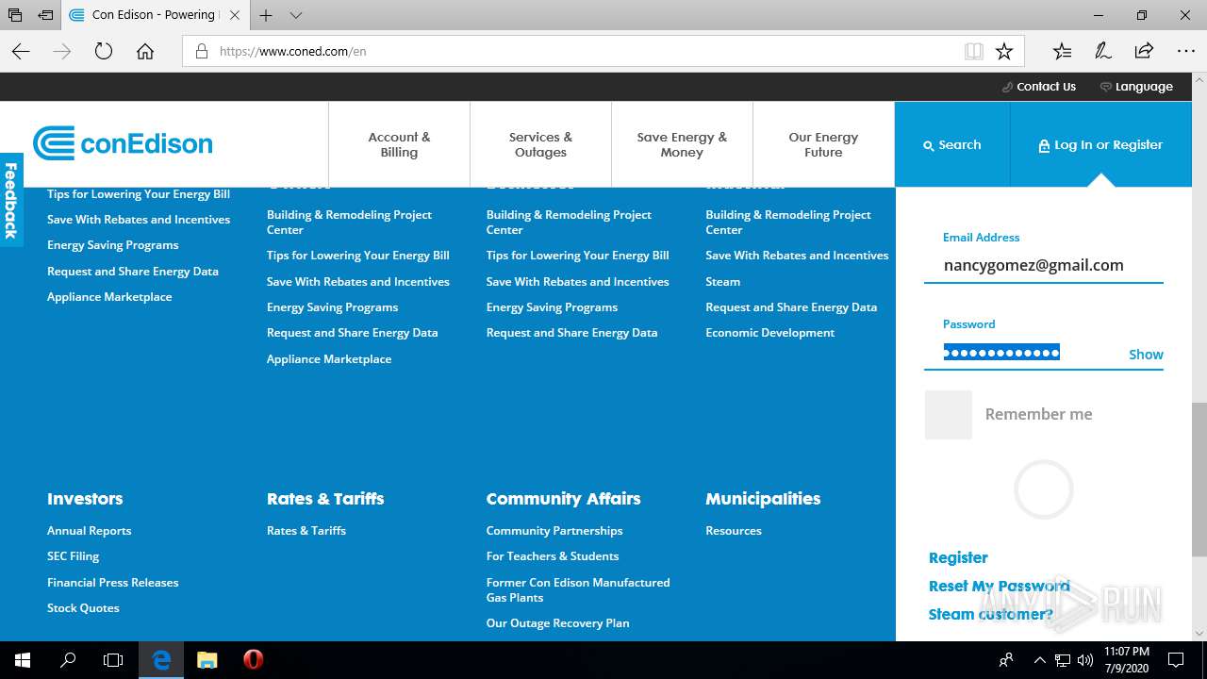Show hidden tray icons chevron
The width and height of the screenshot is (1207, 679).
click(1040, 660)
